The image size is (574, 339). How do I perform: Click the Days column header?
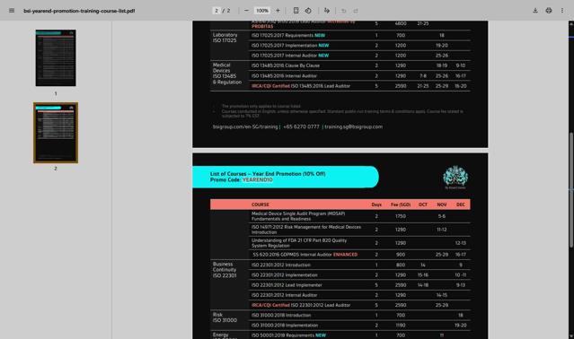pos(376,204)
